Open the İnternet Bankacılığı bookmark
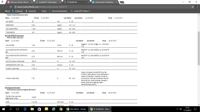The image size is (200, 112). coord(59,11)
